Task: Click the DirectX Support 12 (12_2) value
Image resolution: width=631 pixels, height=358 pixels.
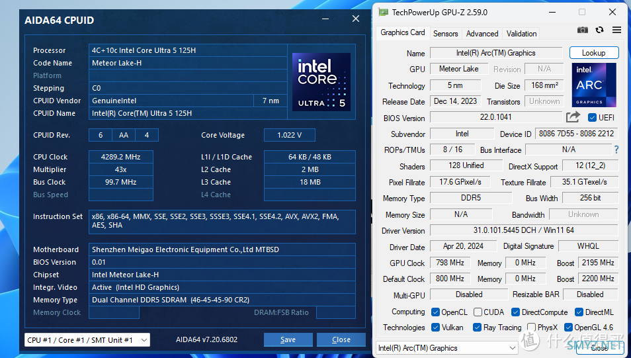Action: 591,165
